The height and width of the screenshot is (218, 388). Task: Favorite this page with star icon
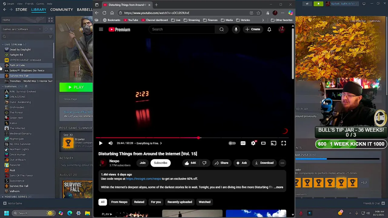pos(258,13)
